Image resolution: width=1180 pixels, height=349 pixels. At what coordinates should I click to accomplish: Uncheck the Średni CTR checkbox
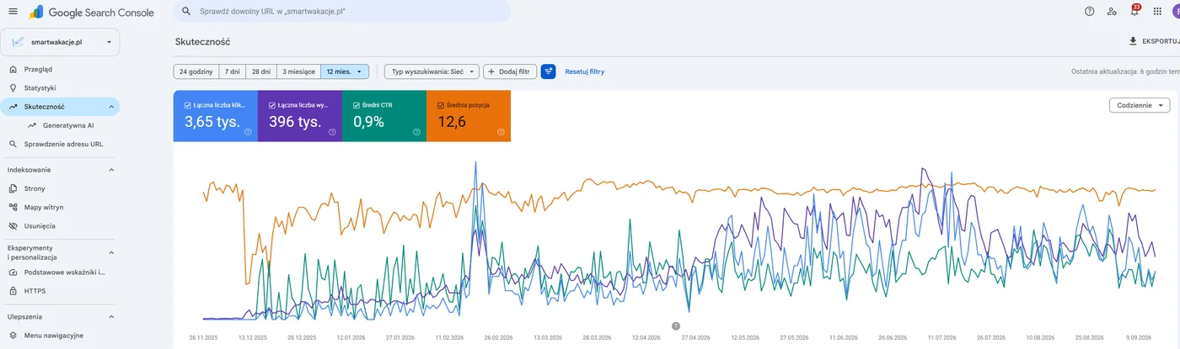356,105
